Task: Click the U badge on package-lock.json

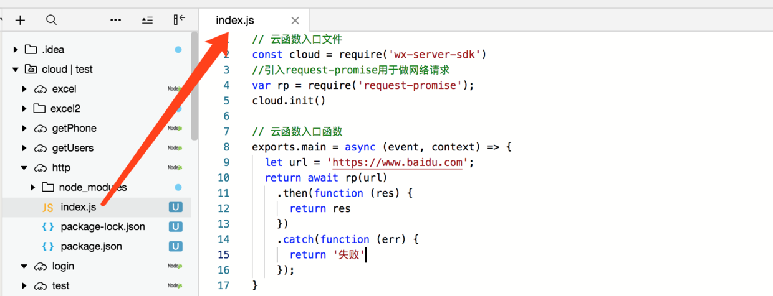Action: pos(175,227)
